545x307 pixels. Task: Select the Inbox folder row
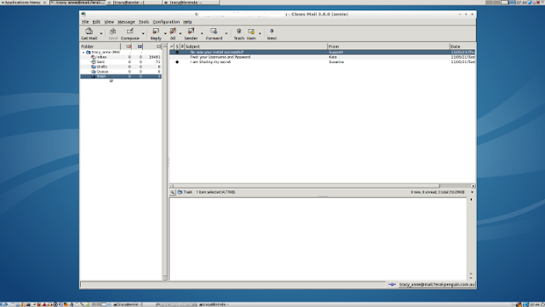121,57
